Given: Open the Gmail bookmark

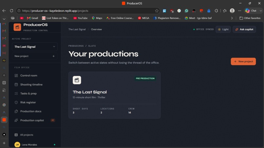Looking at the screenshot, I should point(32,18).
